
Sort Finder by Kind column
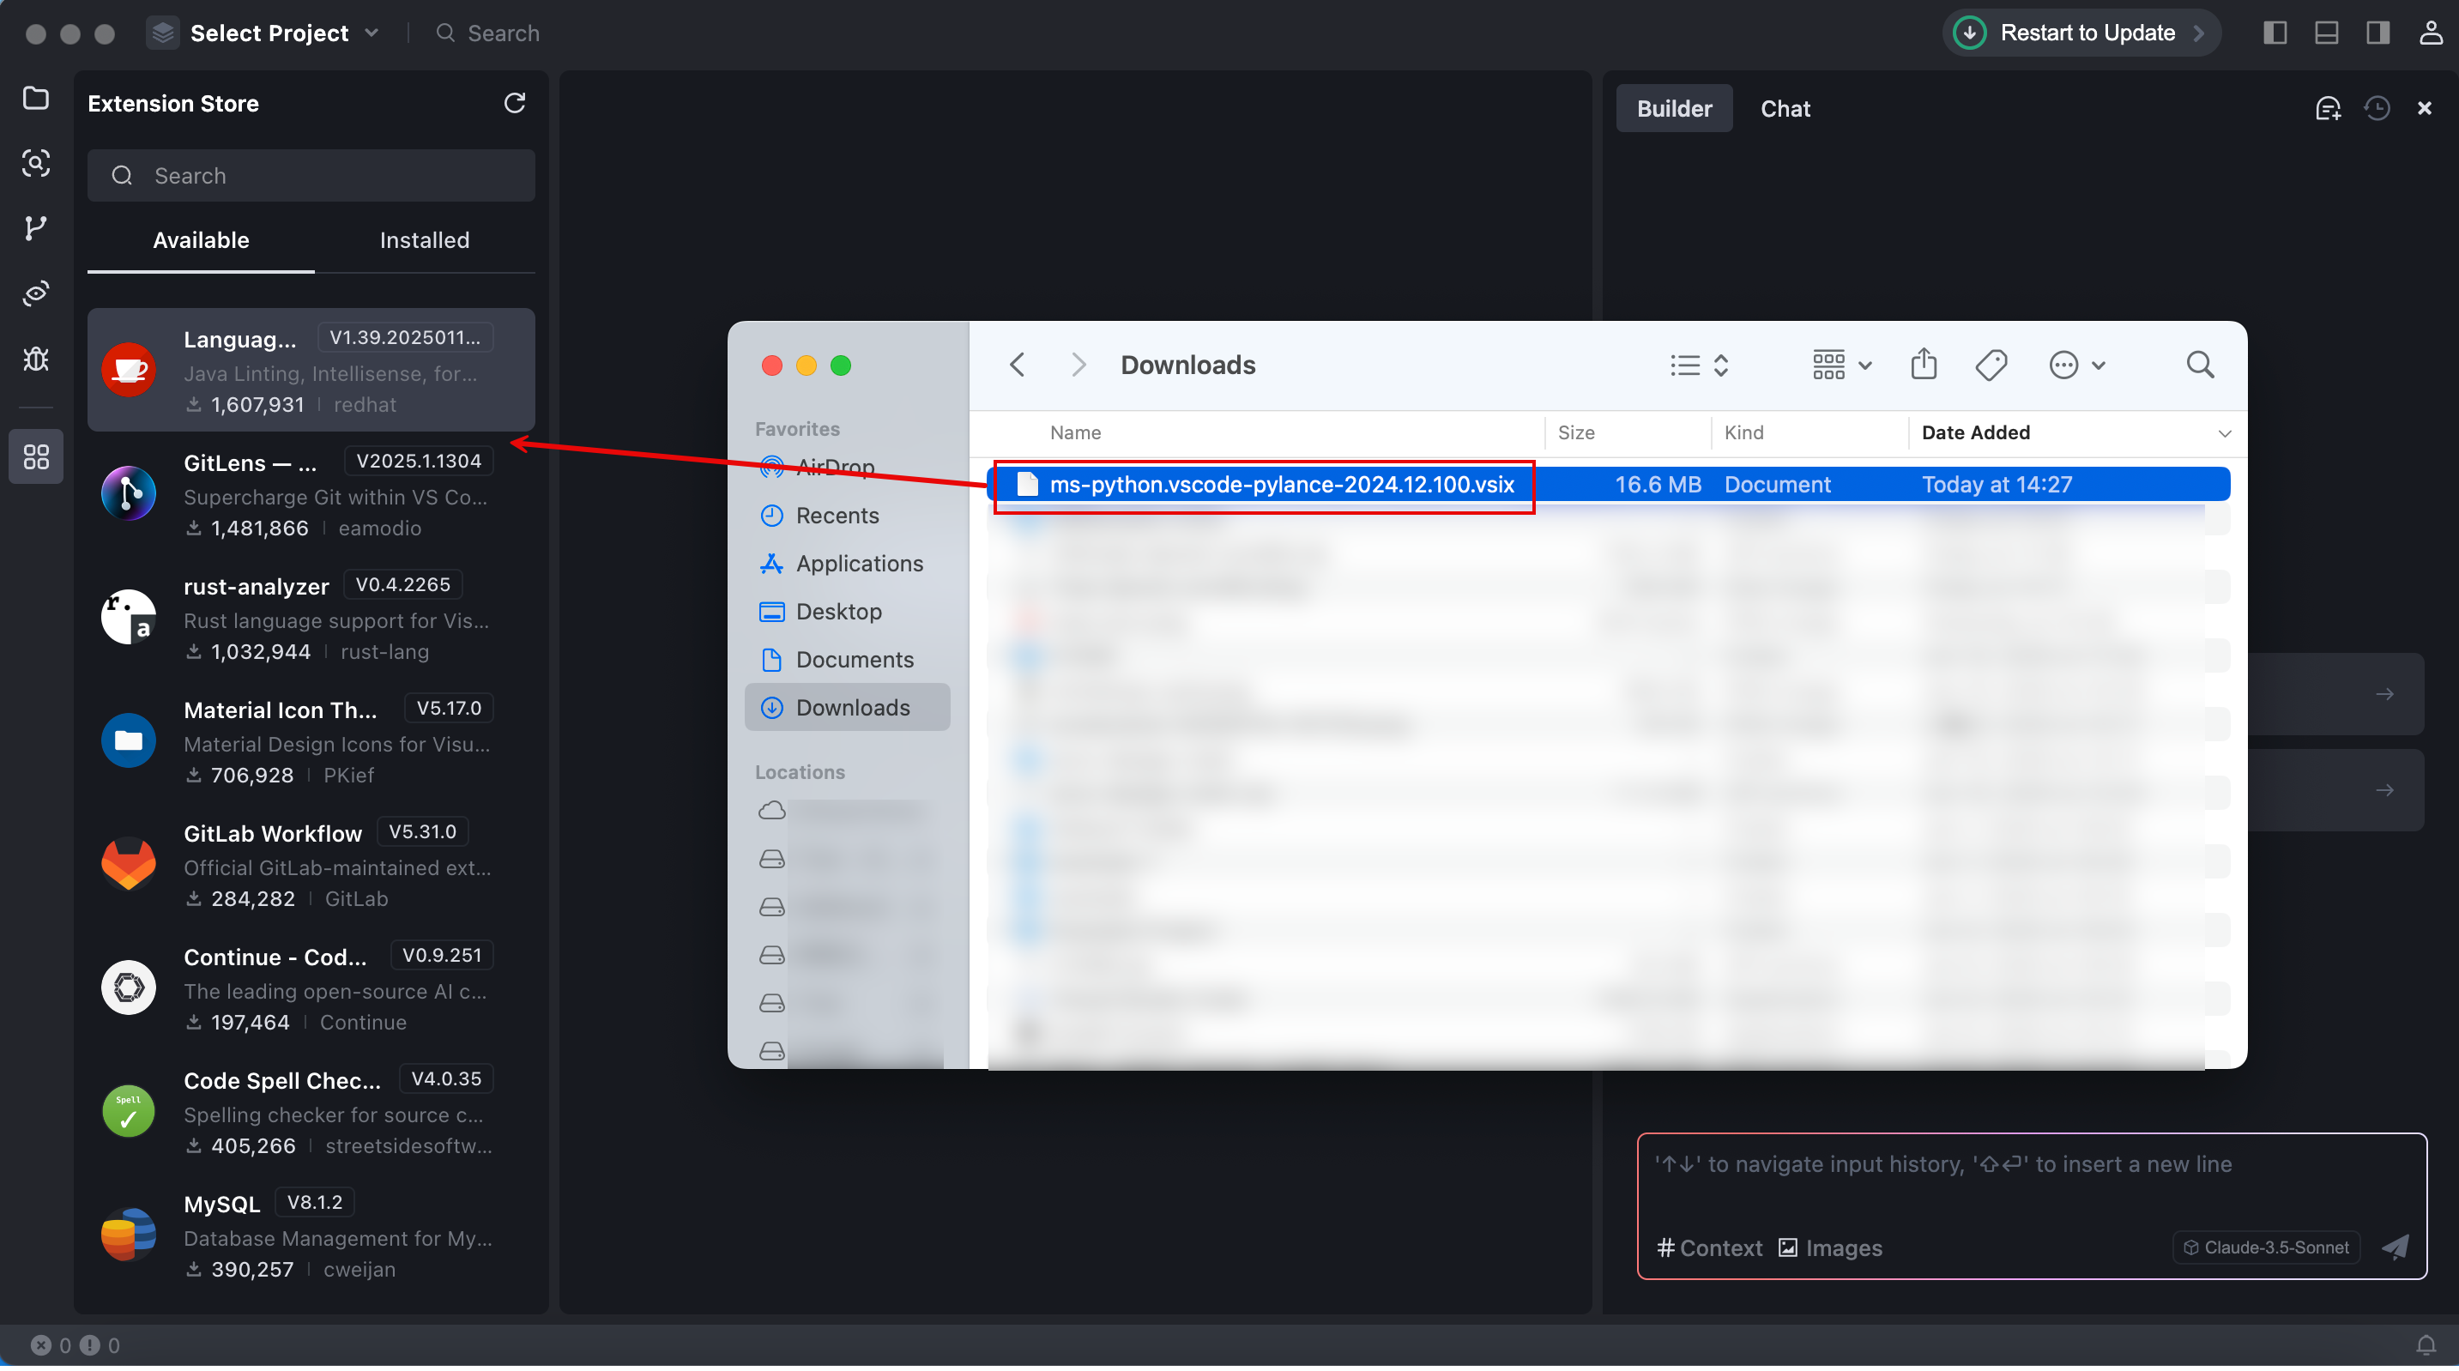point(1743,433)
